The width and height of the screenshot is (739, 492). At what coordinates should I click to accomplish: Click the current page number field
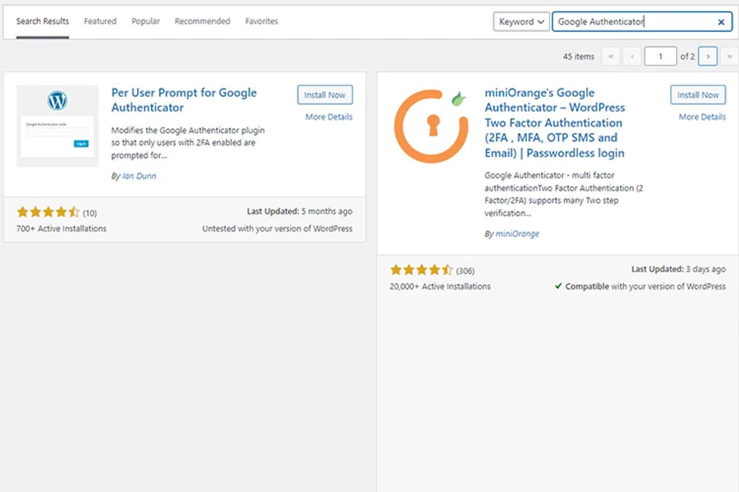(x=660, y=57)
